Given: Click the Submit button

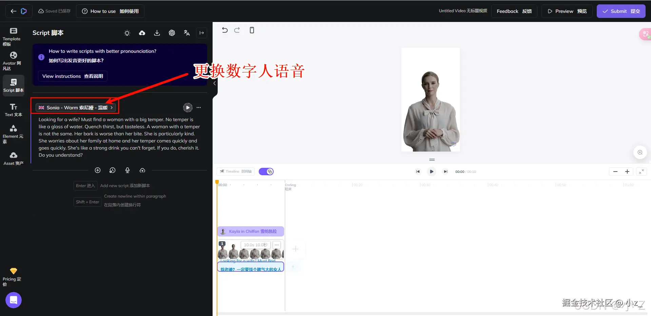Looking at the screenshot, I should (x=621, y=11).
